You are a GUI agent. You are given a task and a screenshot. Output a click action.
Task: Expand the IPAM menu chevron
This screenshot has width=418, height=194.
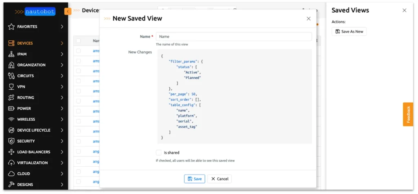(x=62, y=54)
